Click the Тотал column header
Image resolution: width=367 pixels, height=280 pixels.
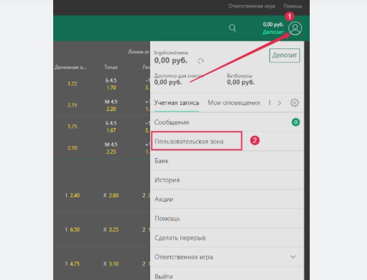click(110, 67)
